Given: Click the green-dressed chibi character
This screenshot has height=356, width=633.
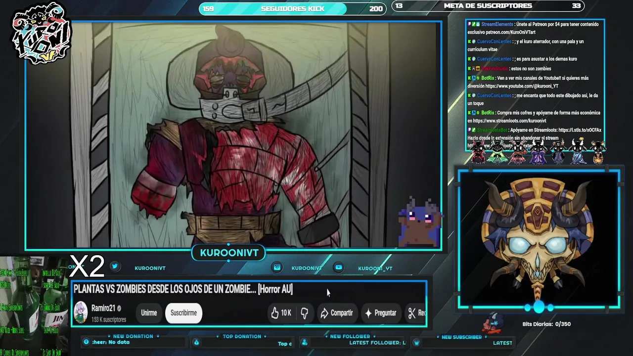Looking at the screenshot, I should click(497, 152).
